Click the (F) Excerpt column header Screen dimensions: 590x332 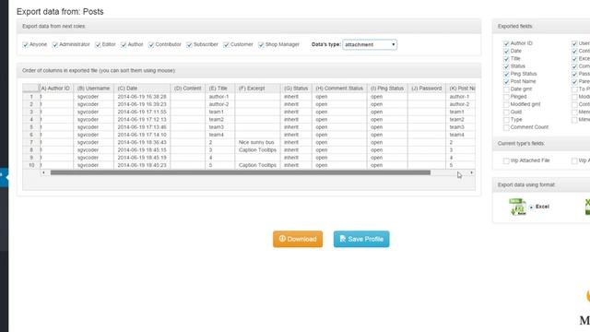[x=257, y=89]
